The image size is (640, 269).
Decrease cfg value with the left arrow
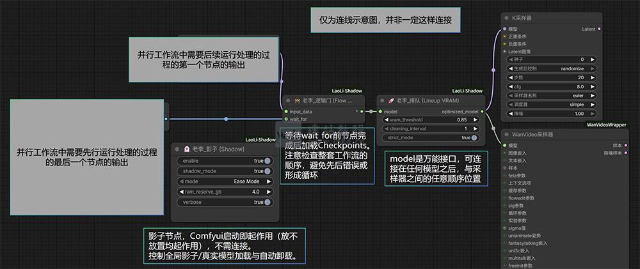pos(510,87)
